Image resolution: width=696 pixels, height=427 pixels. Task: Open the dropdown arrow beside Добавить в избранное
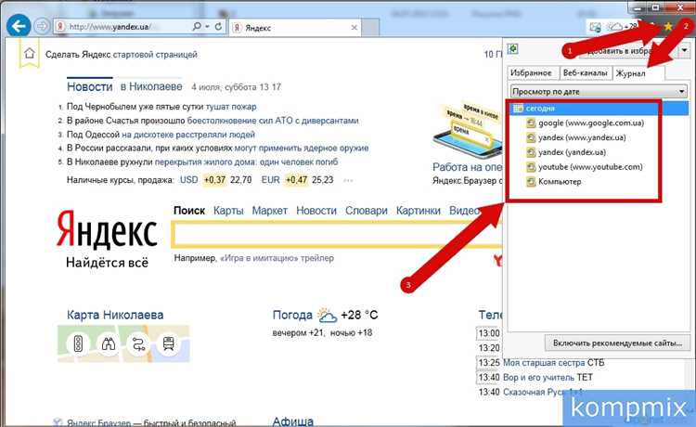[684, 51]
